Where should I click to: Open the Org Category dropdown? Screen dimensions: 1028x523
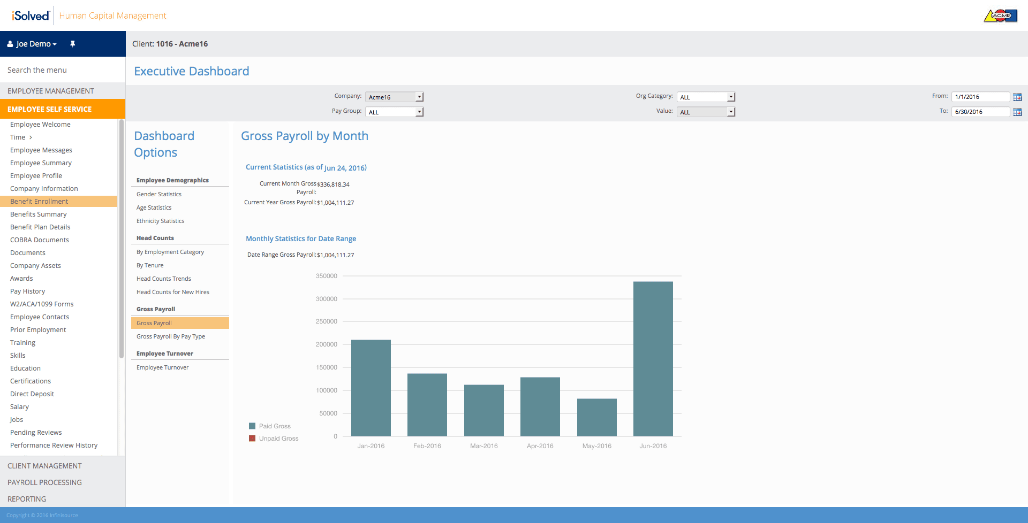(706, 97)
